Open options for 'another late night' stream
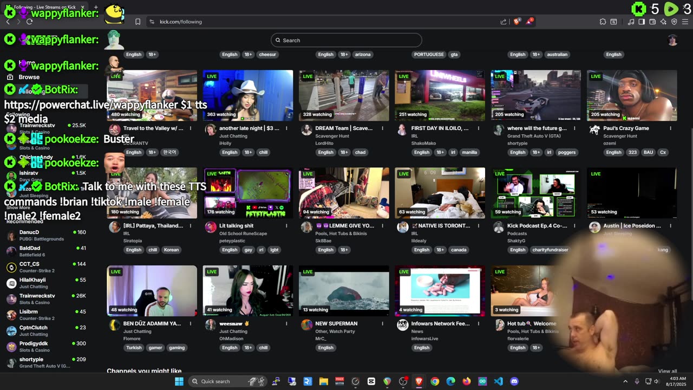693x390 pixels. [x=286, y=128]
